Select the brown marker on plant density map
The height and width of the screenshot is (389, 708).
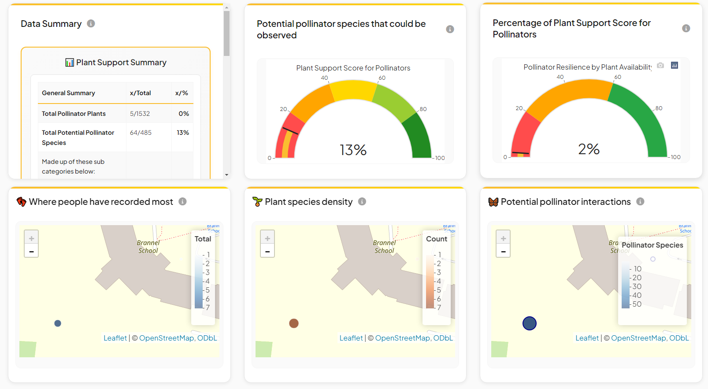[x=294, y=323]
